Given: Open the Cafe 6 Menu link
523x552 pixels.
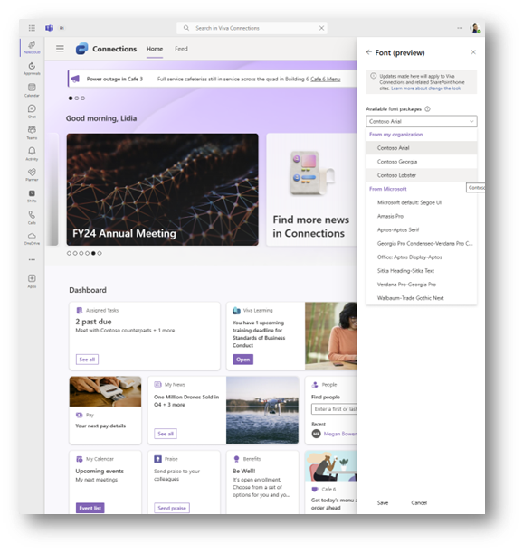Looking at the screenshot, I should coord(325,79).
